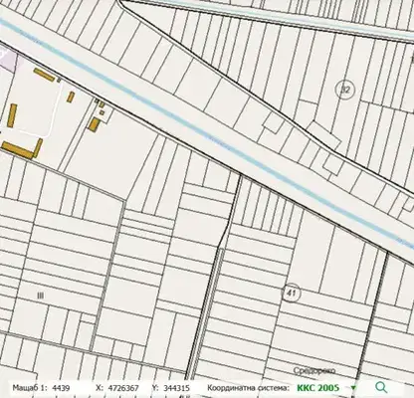Select the III label on the map
Image resolution: width=414 pixels, height=398 pixels.
click(40, 296)
